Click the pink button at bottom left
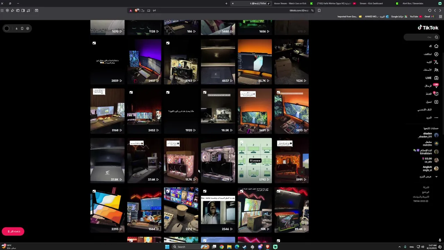Screen dimensions: 444x250 tap(13, 231)
